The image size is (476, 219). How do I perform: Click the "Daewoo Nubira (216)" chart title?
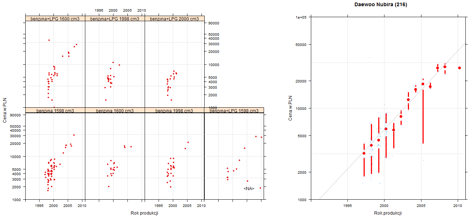pyautogui.click(x=381, y=5)
